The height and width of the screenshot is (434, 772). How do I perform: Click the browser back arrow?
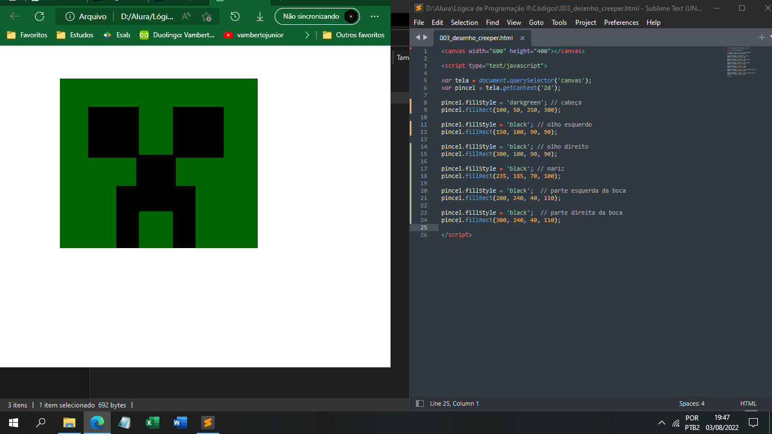pos(15,16)
